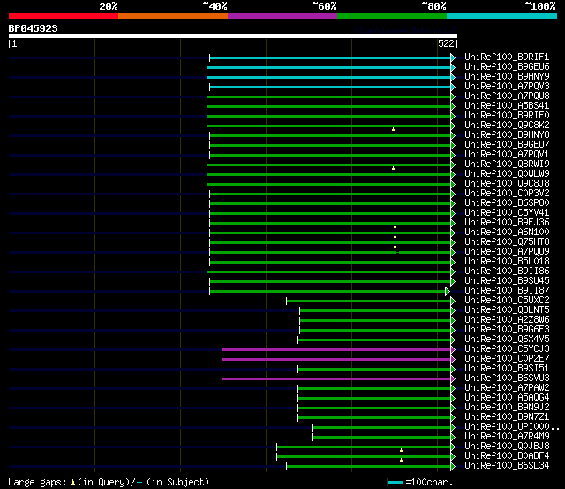The width and height of the screenshot is (565, 489).
Task: Select the UniRef100_A5AQG4 label
Action: click(x=507, y=398)
